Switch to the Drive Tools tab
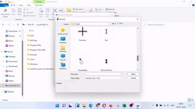The height and width of the screenshot is (109, 195). point(39,5)
